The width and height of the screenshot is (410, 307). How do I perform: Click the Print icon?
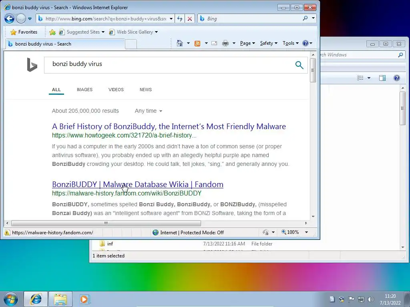pos(225,43)
